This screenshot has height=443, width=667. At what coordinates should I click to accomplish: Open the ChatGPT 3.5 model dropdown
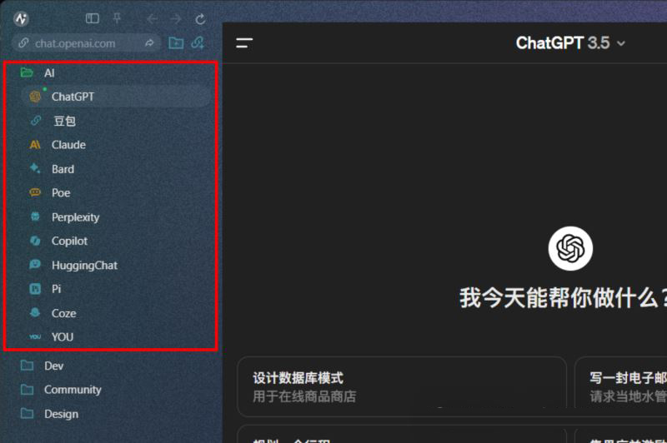coord(570,43)
